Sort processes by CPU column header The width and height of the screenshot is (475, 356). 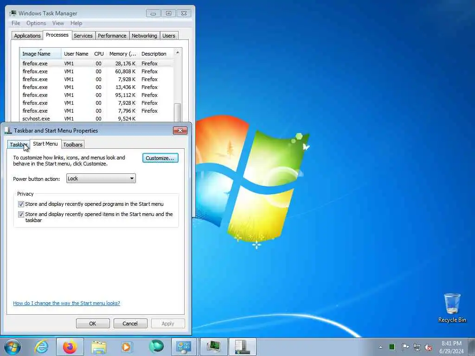pos(99,54)
